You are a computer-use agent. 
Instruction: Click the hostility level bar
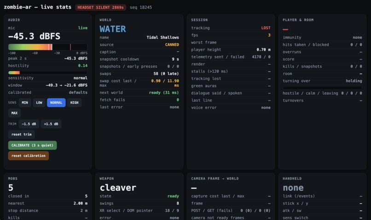(47, 72)
